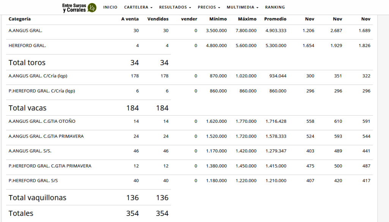389x222 pixels.
Task: Select A.ANGUS GRAL. C/Cría (lqp) row
Action: point(189,76)
